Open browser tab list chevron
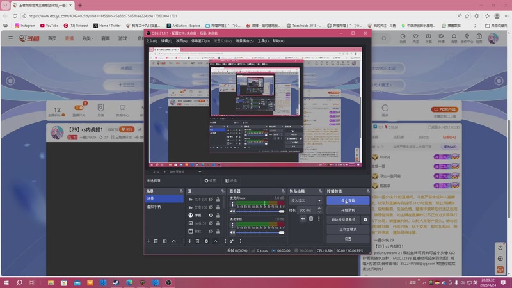 pyautogui.click(x=5, y=5)
